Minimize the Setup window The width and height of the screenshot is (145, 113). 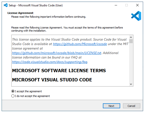116,5
